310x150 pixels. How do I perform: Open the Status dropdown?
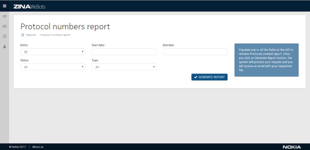tap(52, 67)
